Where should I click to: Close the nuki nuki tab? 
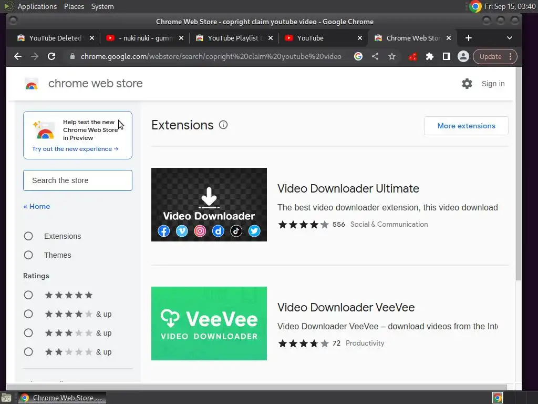tap(181, 38)
